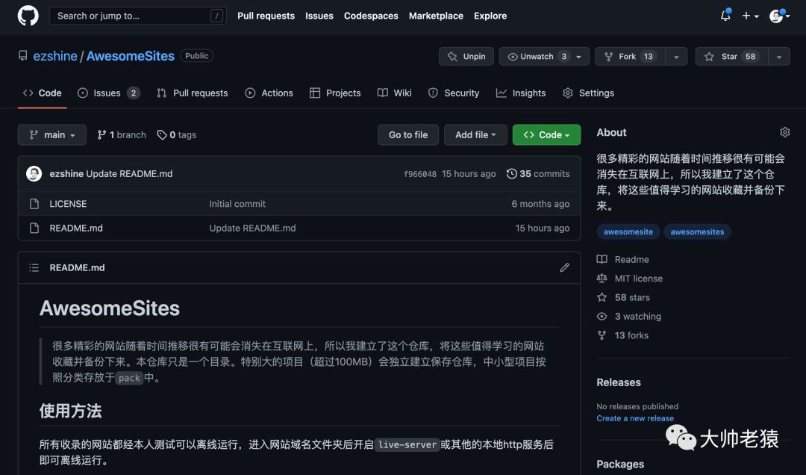
Task: Open the GitHub home logo
Action: point(28,16)
